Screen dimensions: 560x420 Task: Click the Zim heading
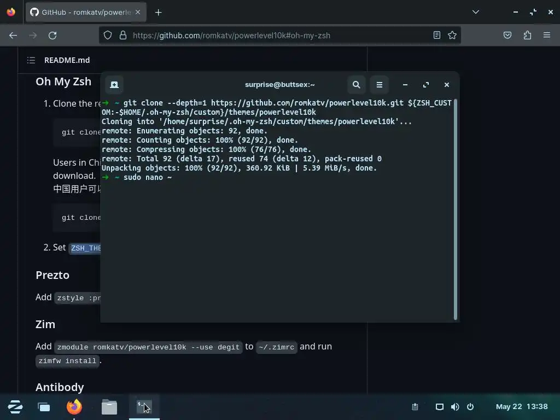pyautogui.click(x=45, y=324)
